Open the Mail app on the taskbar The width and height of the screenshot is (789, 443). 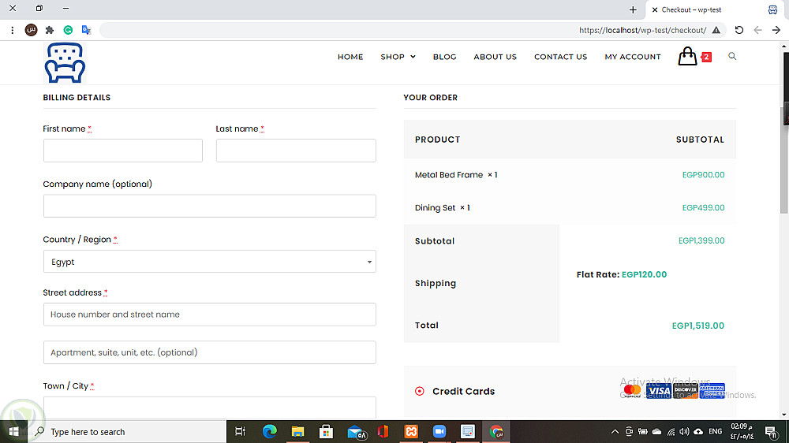(x=357, y=432)
